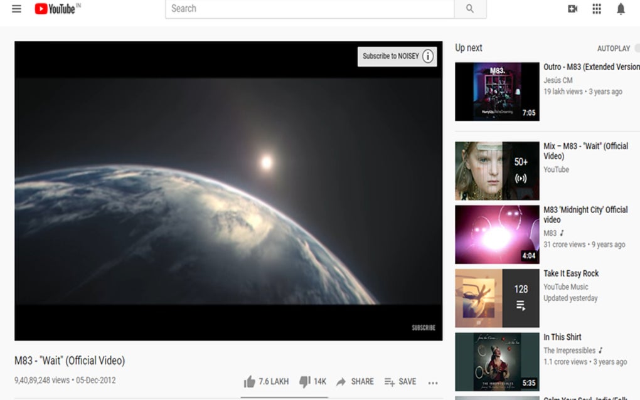The image size is (640, 400).
Task: Click the Save to playlist icon
Action: click(390, 381)
